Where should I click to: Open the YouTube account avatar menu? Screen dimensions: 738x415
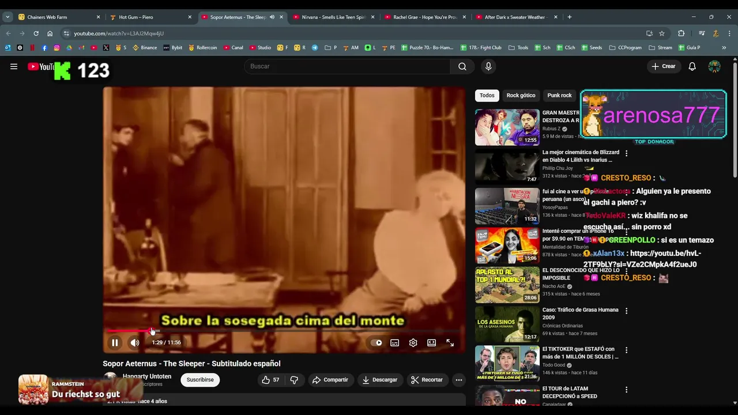click(714, 66)
